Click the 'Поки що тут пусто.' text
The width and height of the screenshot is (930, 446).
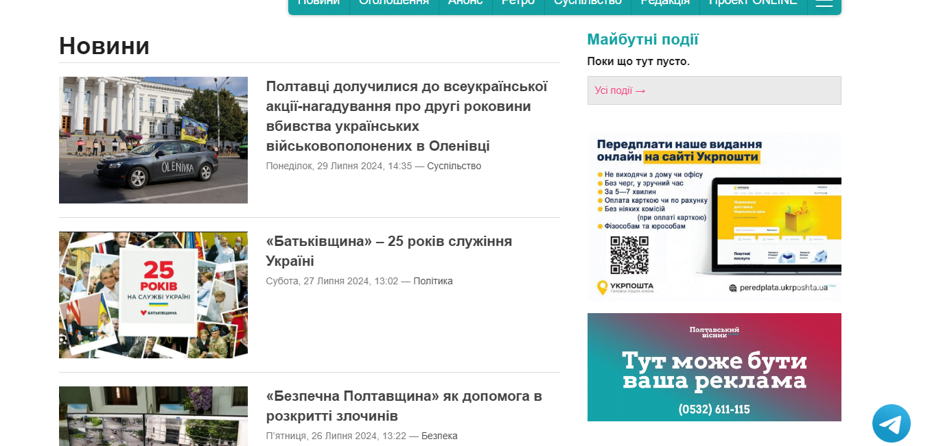tap(638, 62)
